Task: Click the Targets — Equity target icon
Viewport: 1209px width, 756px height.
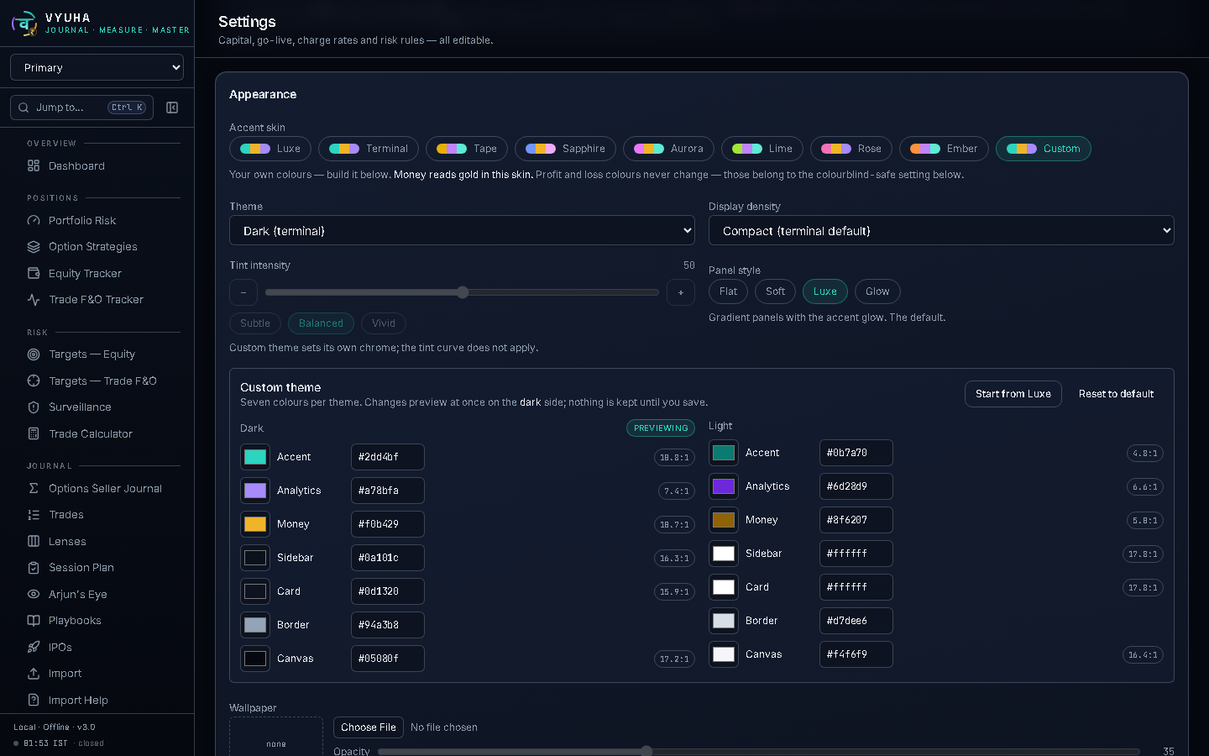Action: coord(34,354)
